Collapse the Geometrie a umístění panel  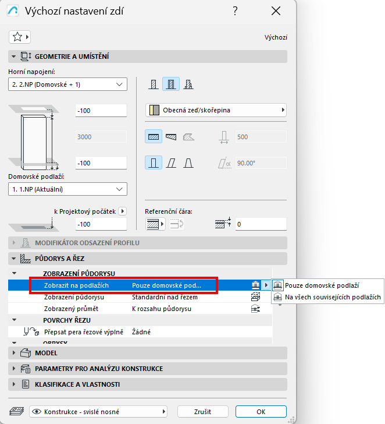(x=13, y=56)
